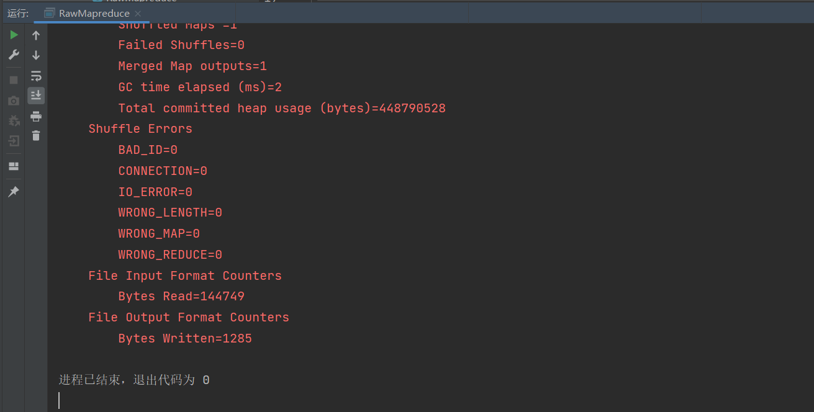Click the exit code 0 message line
Image resolution: width=814 pixels, height=412 pixels.
[x=134, y=380]
